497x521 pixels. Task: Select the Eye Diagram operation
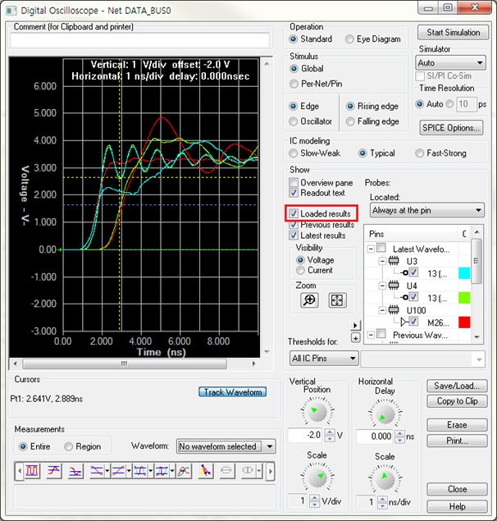tap(349, 39)
